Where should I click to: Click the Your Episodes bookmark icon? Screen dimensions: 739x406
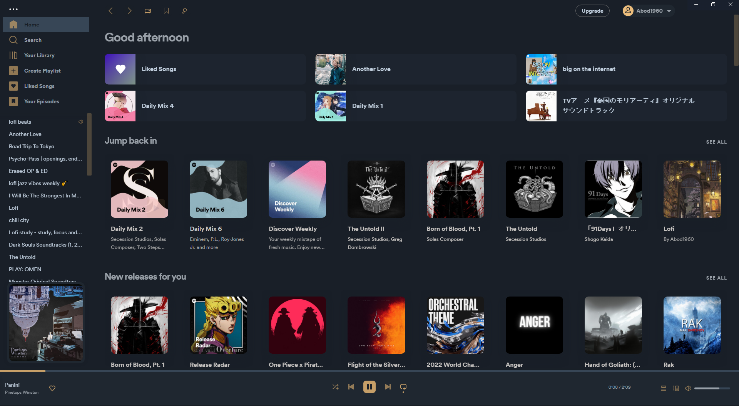click(x=13, y=101)
